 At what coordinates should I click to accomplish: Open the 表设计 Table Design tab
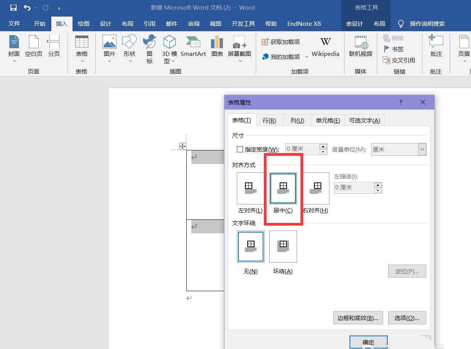coord(355,24)
